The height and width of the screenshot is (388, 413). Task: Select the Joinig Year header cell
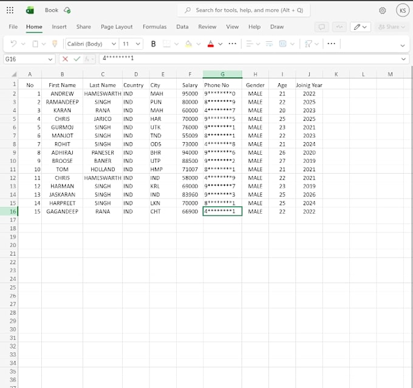[309, 85]
